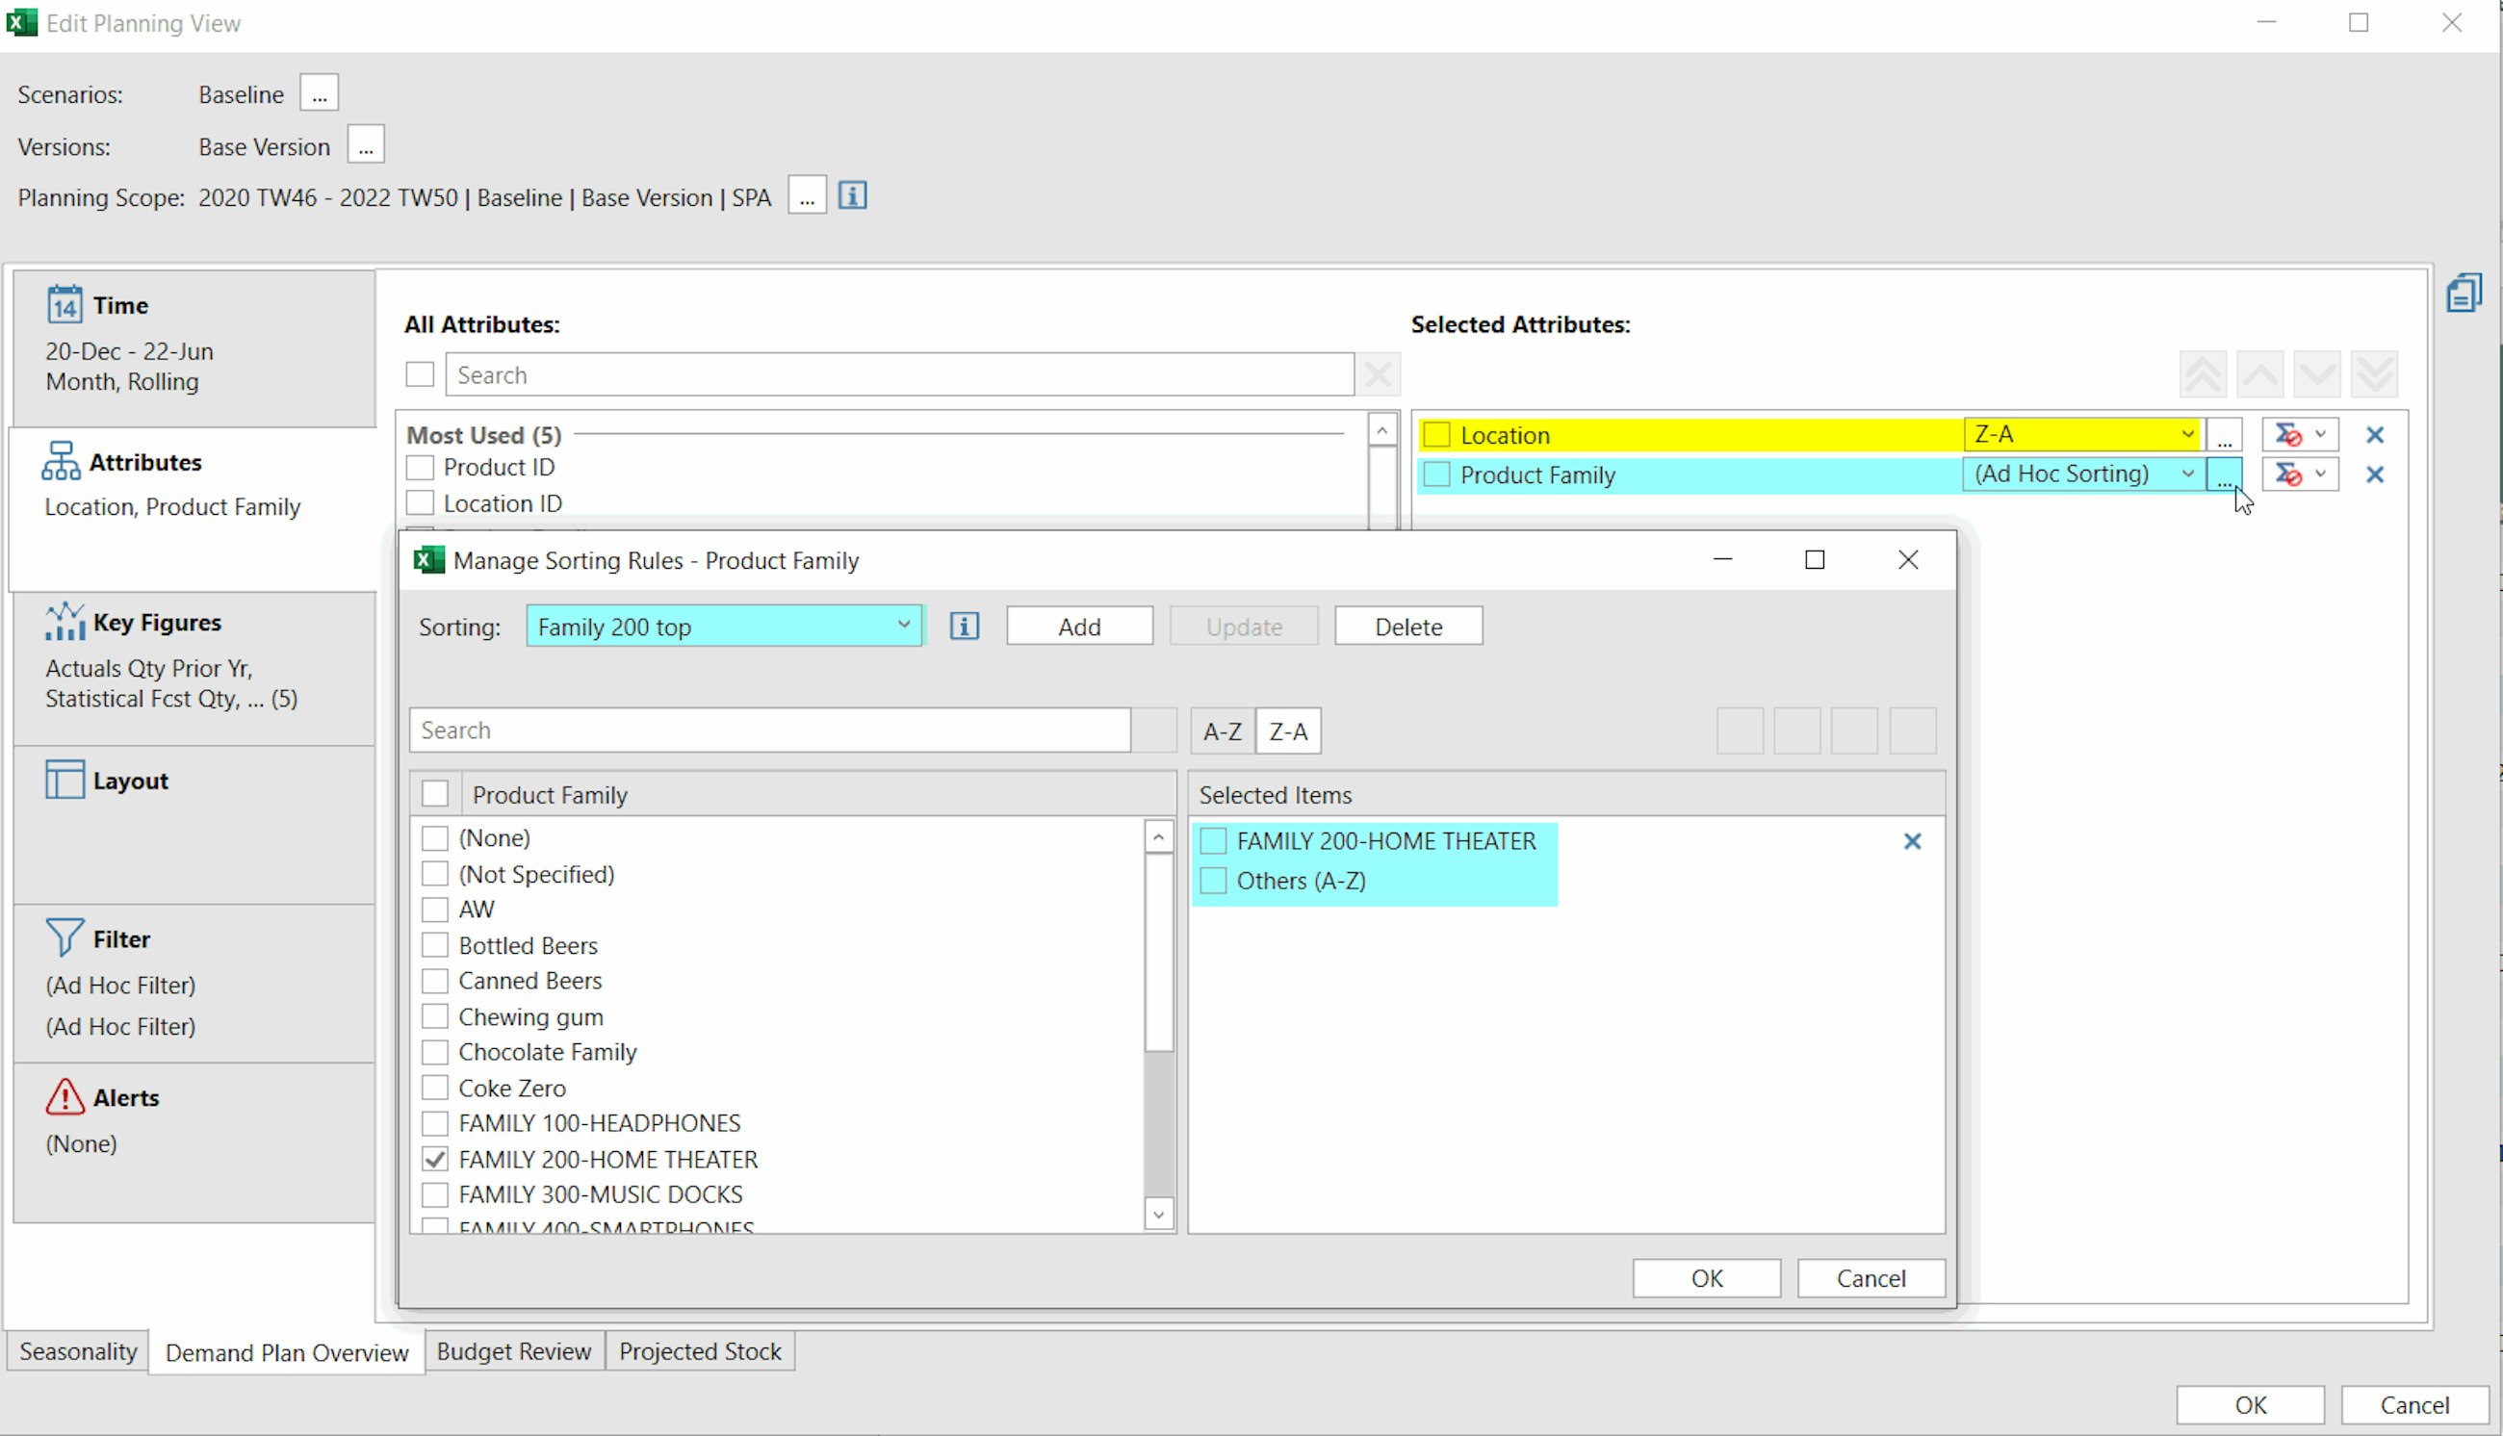Click the info icon next to Sorting dropdown

pos(964,626)
